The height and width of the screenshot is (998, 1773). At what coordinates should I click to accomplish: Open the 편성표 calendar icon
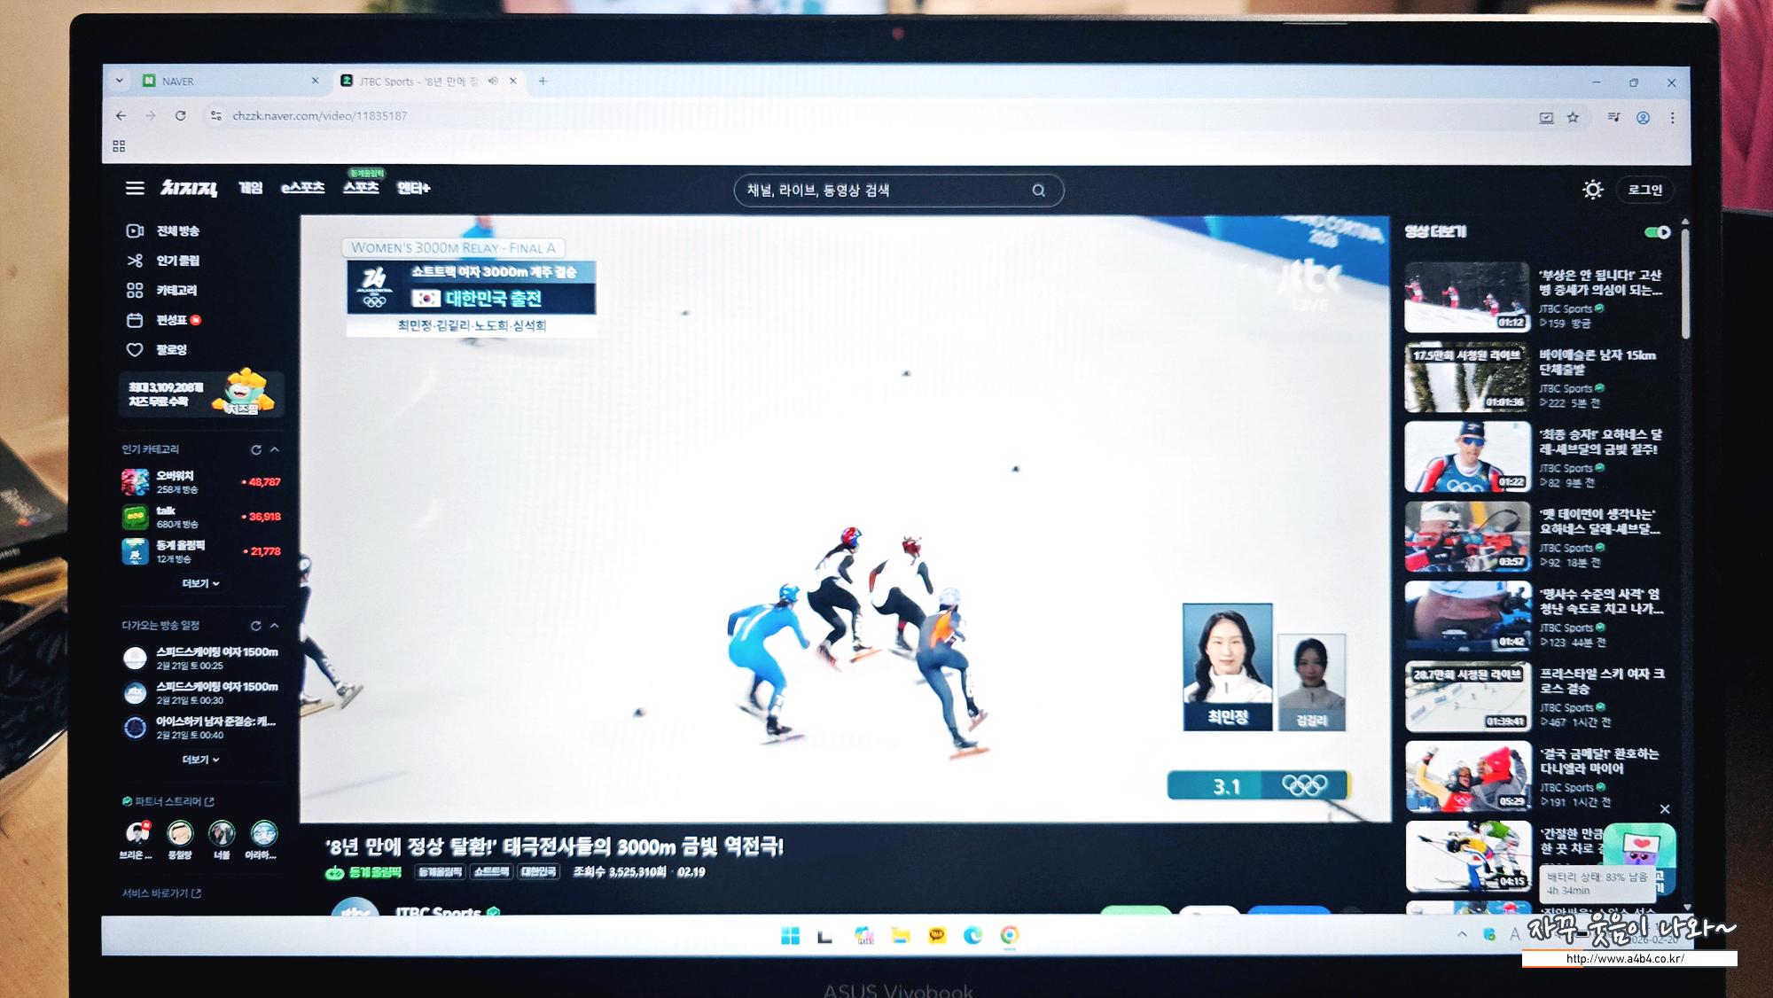[x=135, y=320]
